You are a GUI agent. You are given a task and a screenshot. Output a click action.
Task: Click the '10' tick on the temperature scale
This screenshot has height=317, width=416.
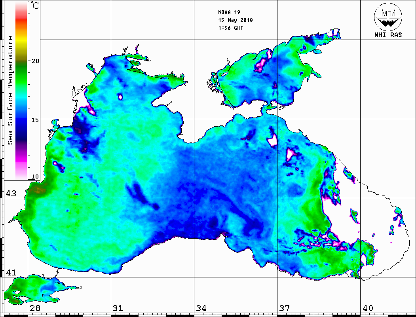click(x=35, y=177)
